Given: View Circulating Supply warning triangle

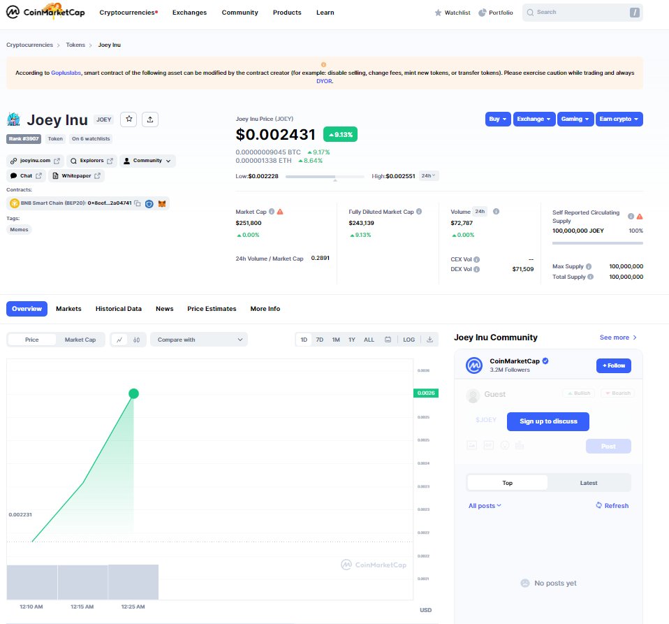Looking at the screenshot, I should (x=640, y=217).
